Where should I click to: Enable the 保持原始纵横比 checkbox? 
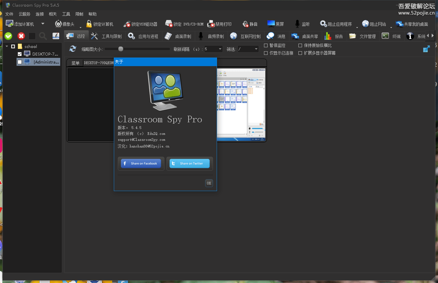(300, 45)
